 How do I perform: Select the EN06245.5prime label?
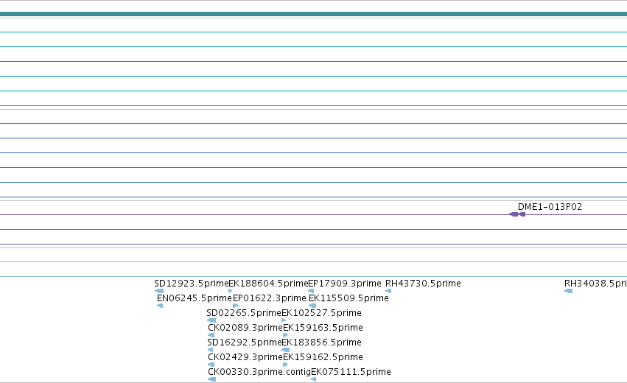tap(195, 298)
